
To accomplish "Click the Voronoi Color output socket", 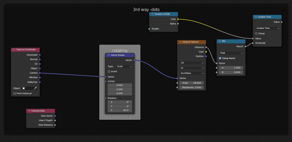I will click(206, 52).
